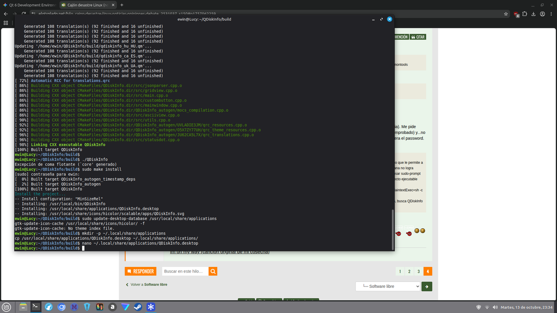Open the uBlock Origin extension icon
This screenshot has width=557, height=313.
coord(516,14)
